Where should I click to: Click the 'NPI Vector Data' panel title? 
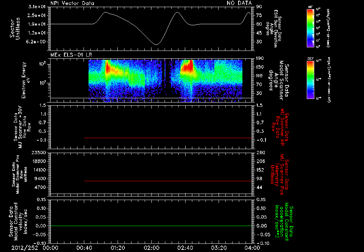pos(73,3)
